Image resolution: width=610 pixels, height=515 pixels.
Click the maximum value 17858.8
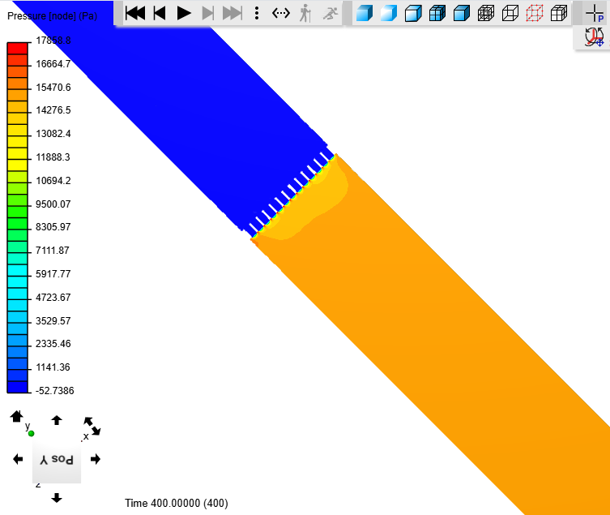pyautogui.click(x=53, y=40)
